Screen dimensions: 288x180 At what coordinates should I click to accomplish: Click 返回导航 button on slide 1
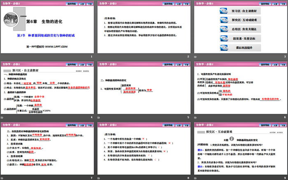[x=72, y=4]
